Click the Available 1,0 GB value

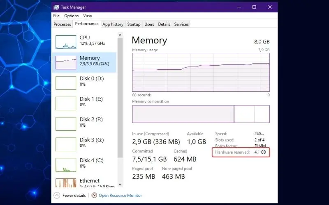[197, 142]
